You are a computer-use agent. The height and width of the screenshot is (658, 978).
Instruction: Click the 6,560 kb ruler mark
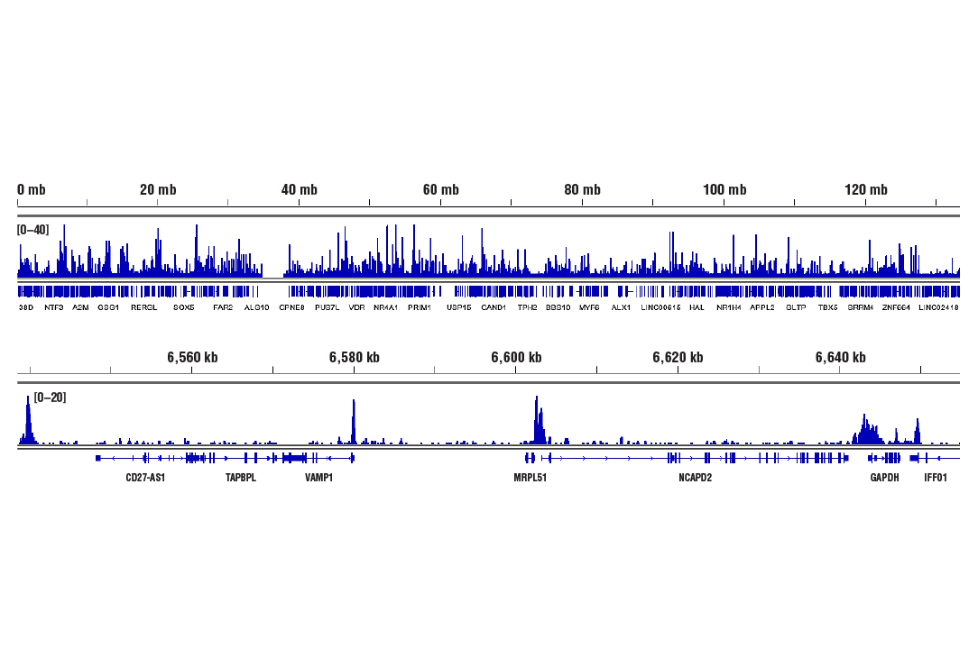point(191,357)
